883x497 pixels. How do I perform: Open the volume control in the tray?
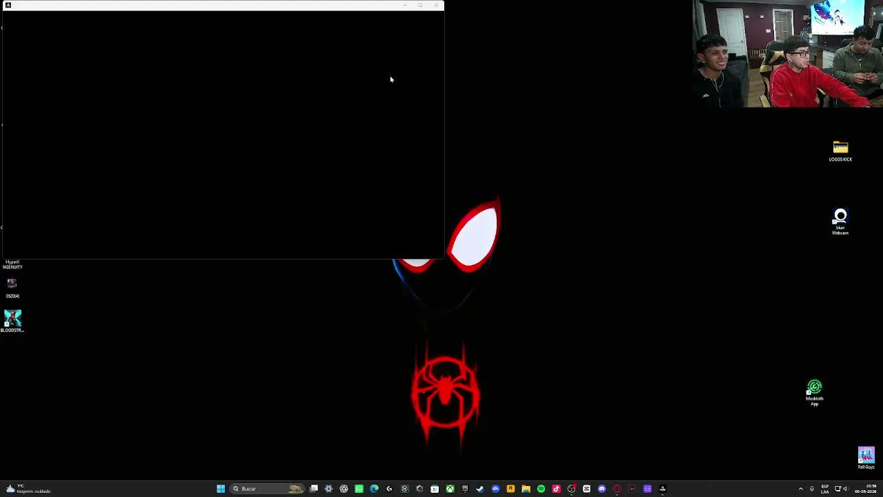pos(845,489)
